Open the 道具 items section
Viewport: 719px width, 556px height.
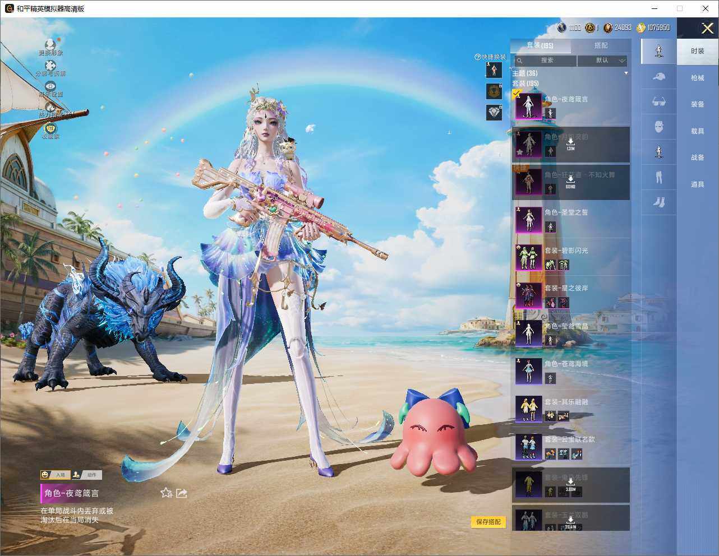click(x=698, y=184)
